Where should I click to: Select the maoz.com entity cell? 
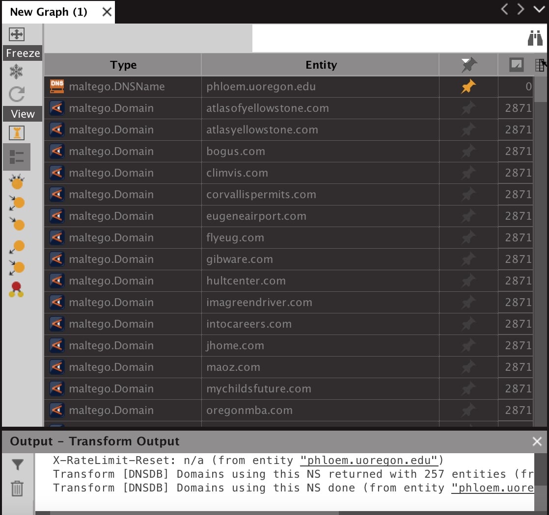(x=320, y=367)
